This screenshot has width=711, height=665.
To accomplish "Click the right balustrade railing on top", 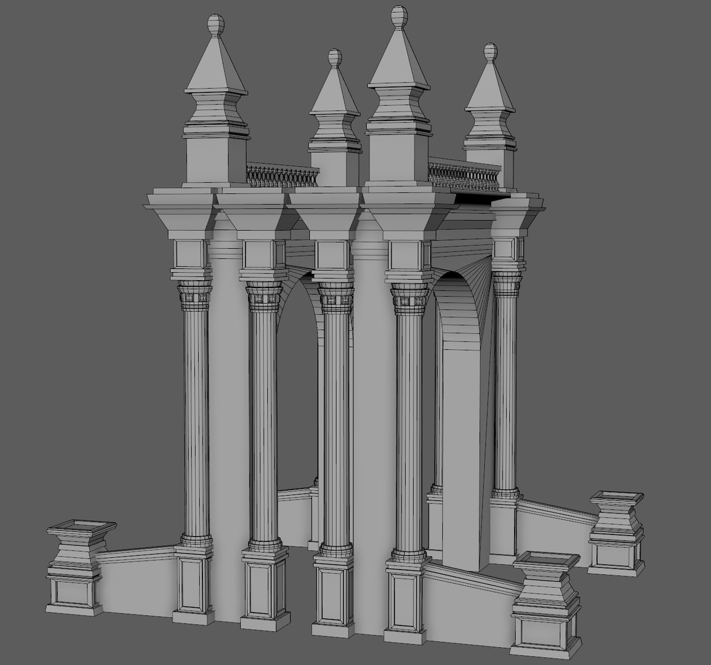I will click(x=465, y=175).
